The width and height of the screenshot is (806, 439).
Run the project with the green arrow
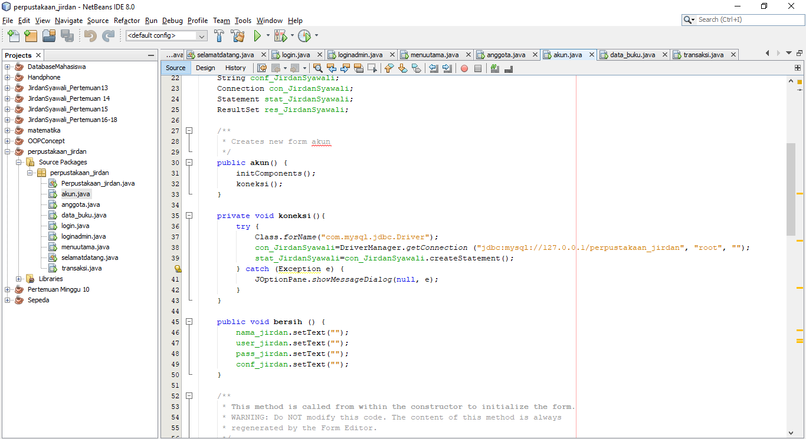coord(258,36)
